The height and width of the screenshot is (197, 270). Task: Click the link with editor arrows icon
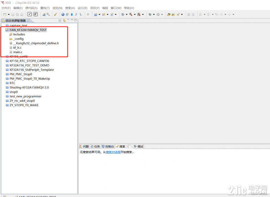(64, 21)
